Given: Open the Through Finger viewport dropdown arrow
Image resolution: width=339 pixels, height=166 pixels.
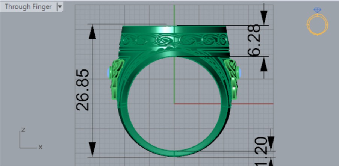Looking at the screenshot, I should [x=60, y=7].
